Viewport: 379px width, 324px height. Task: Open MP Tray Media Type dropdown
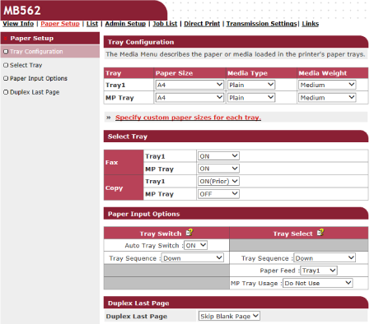251,98
